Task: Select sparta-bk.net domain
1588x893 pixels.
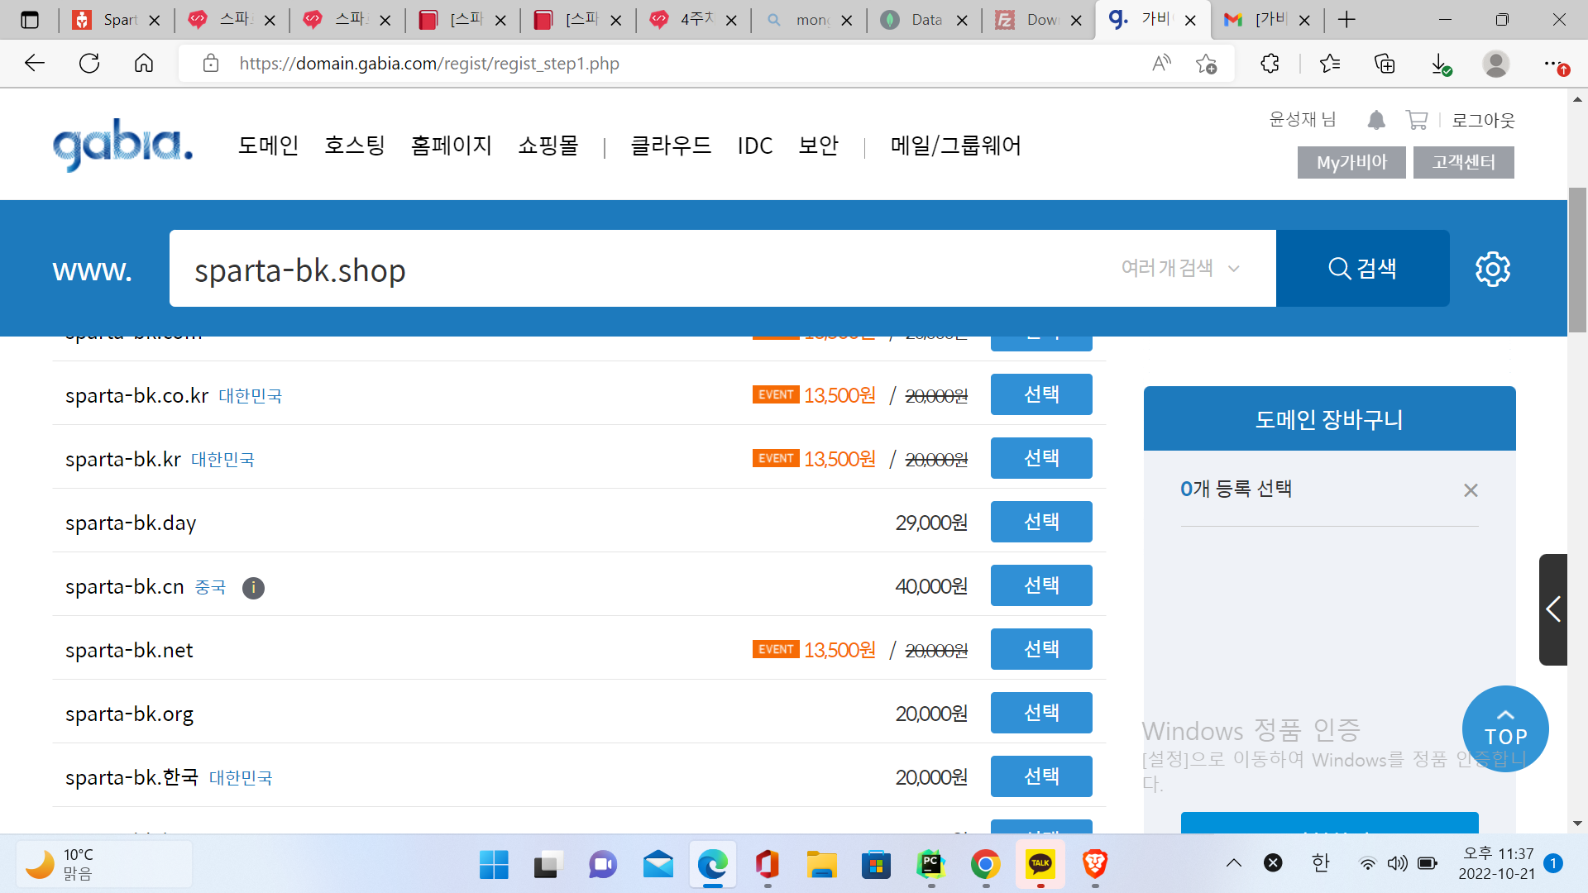Action: pos(1041,649)
